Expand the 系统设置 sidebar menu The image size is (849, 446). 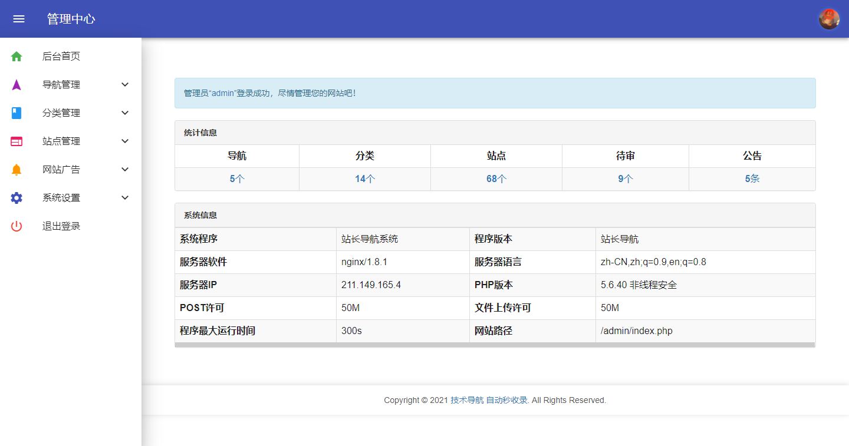61,197
